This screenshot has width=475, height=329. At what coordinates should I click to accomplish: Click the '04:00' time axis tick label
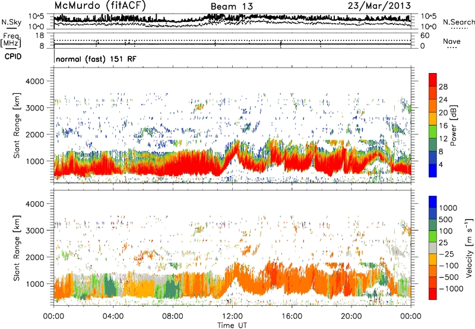coord(113,317)
